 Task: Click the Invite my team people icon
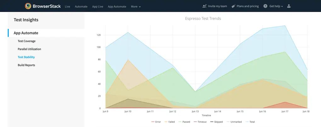(x=205, y=6)
